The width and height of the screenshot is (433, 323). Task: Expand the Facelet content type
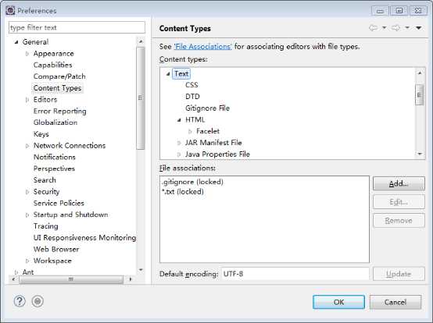(190, 131)
